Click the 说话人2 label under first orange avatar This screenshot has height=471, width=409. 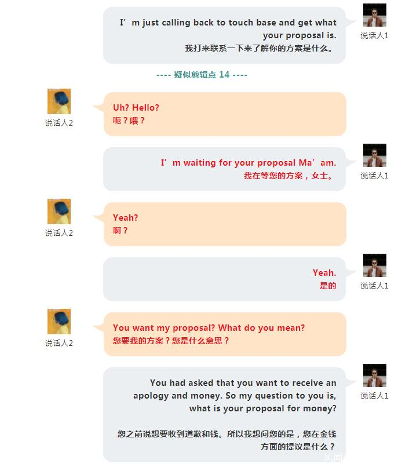pos(59,123)
